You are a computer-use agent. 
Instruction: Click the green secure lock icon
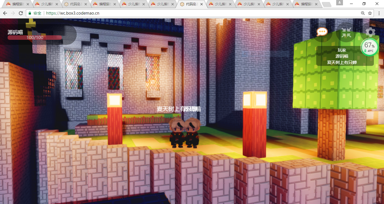30,13
